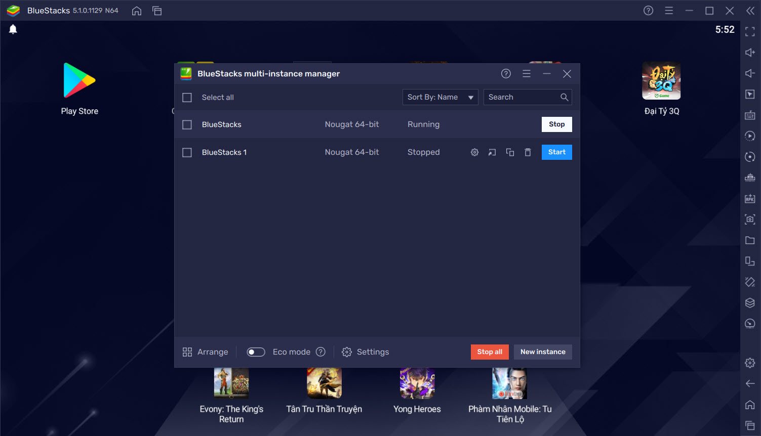The width and height of the screenshot is (761, 436).
Task: Create desktop shortcut for BlueStacks 1
Action: coord(492,152)
